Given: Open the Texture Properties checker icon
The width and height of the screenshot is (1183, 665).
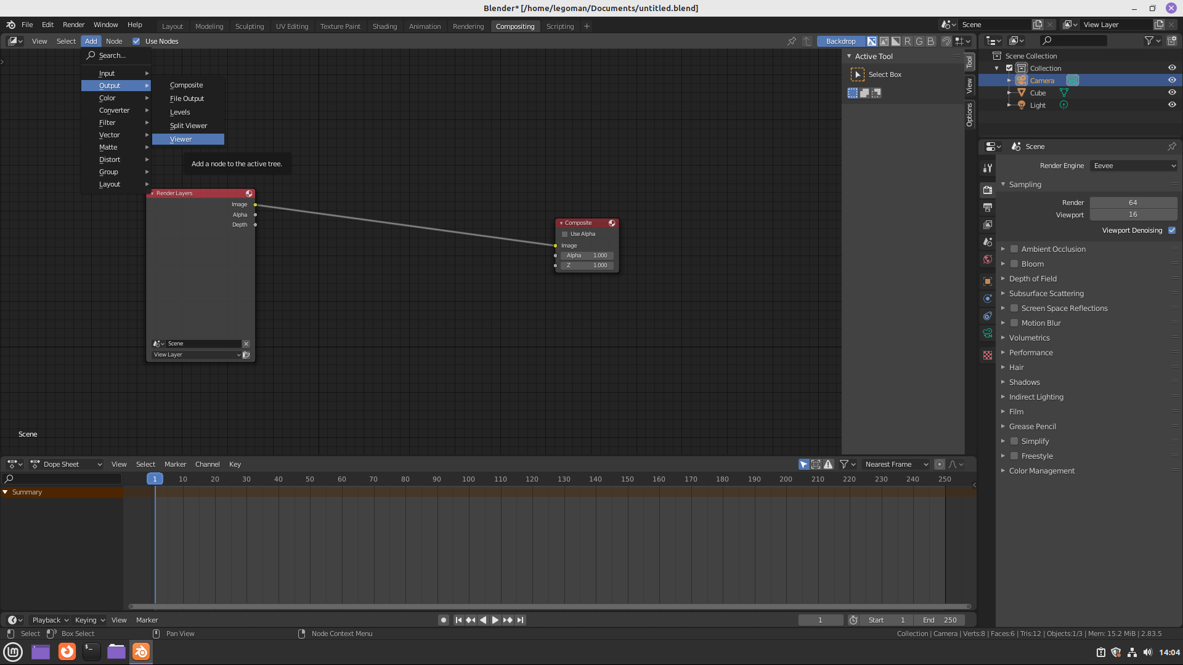Looking at the screenshot, I should point(988,355).
